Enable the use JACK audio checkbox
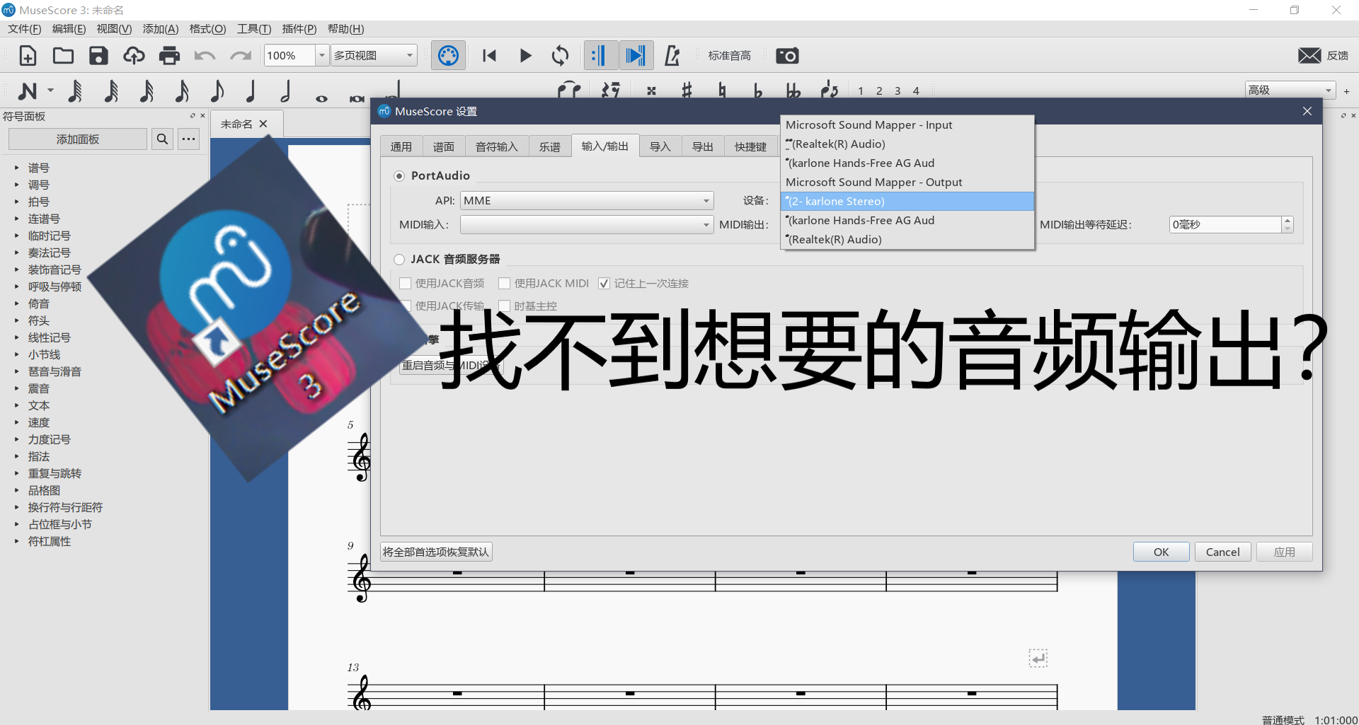Image resolution: width=1359 pixels, height=725 pixels. pyautogui.click(x=405, y=283)
